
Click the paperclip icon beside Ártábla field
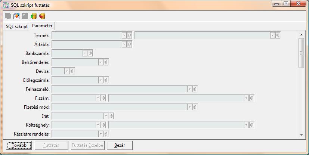tap(130, 44)
